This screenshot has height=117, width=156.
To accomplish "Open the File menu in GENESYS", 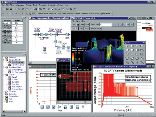I will point(3,5).
